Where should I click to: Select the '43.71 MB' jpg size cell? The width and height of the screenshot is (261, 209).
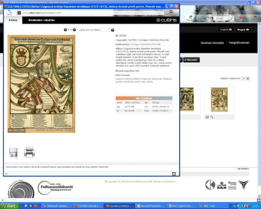[133, 107]
